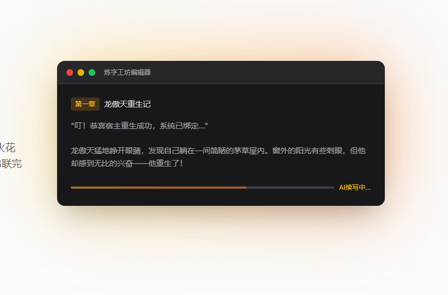Click the 炼字工坊编辑器 window title
448x295 pixels.
pyautogui.click(x=127, y=73)
